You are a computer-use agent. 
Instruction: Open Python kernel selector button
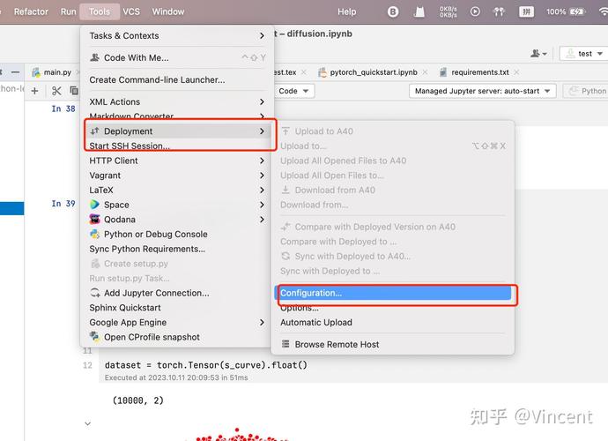(585, 91)
